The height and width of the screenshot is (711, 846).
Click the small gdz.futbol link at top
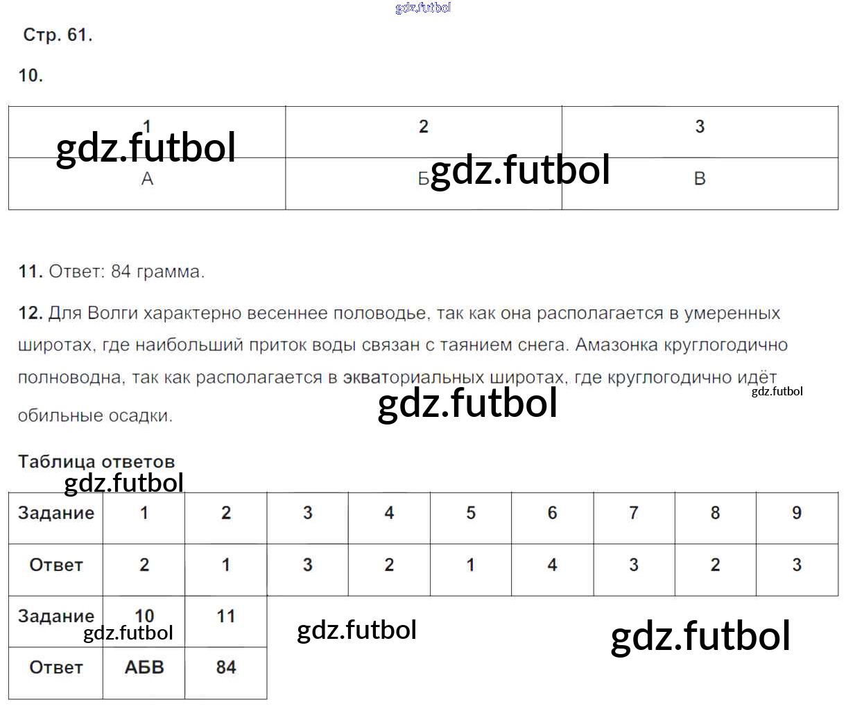[x=423, y=8]
